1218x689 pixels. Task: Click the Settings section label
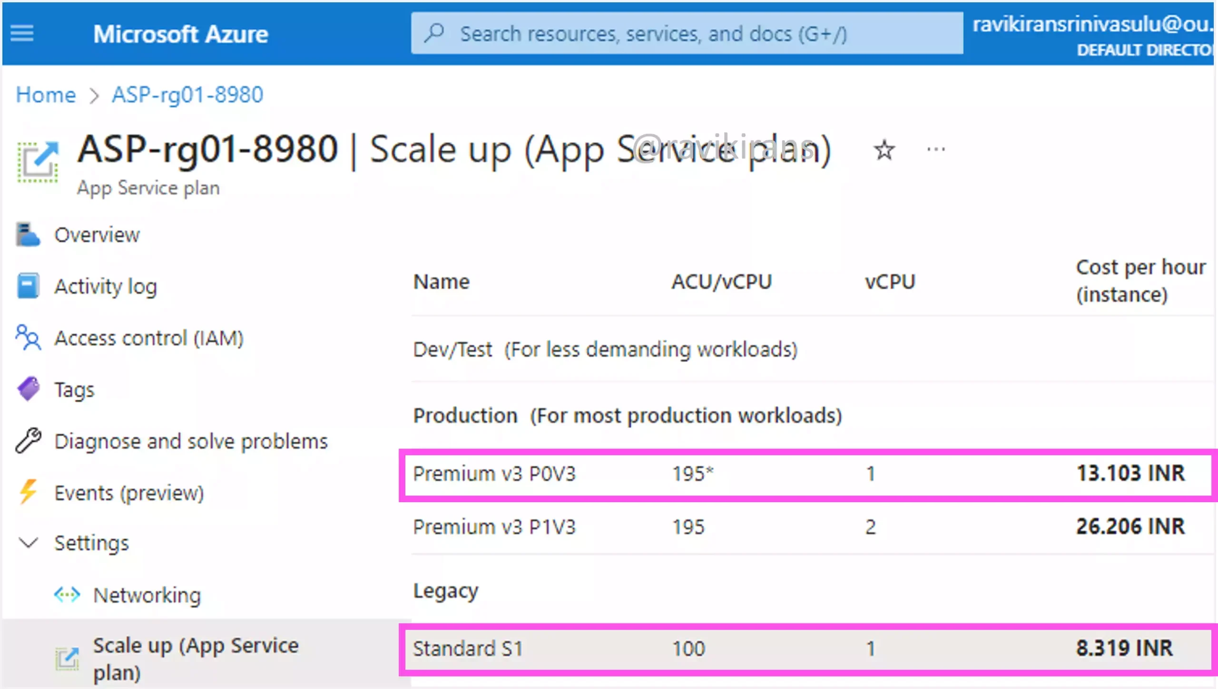click(x=91, y=543)
